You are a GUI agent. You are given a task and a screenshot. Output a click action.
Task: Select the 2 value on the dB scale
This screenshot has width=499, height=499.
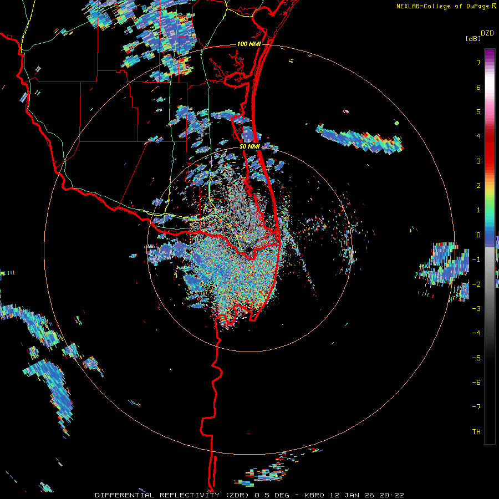click(x=478, y=186)
